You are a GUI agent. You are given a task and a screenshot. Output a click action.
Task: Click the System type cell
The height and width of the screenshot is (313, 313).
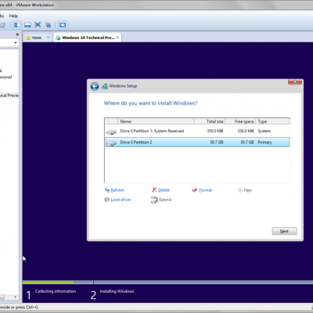[264, 131]
